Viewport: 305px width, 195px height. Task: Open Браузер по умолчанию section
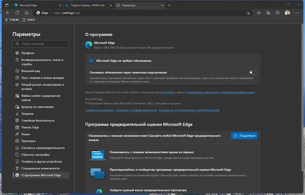tap(41, 107)
